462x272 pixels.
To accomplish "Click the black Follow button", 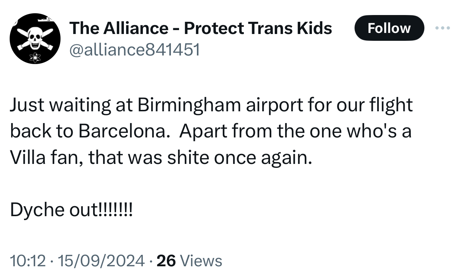I will point(389,28).
